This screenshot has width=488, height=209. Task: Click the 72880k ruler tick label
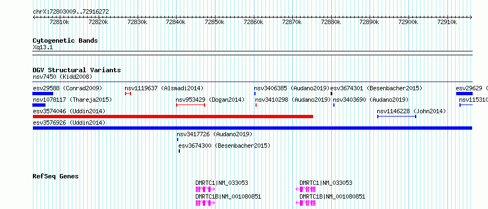pos(331,22)
